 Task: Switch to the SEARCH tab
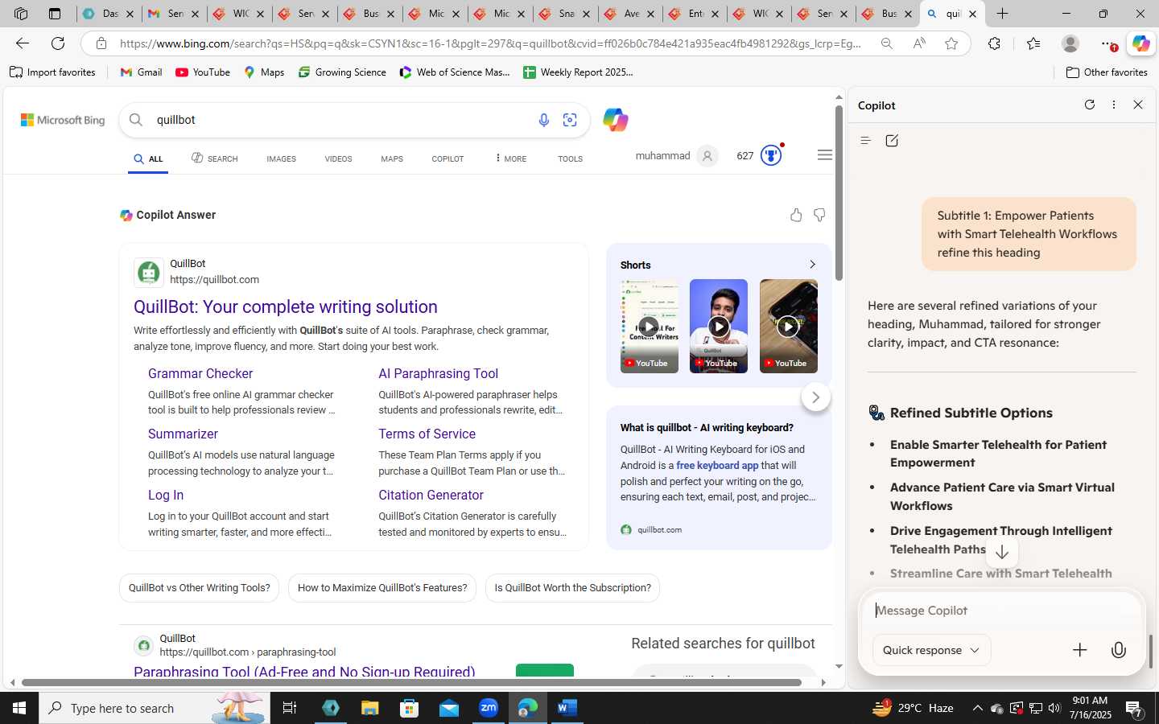click(x=215, y=158)
